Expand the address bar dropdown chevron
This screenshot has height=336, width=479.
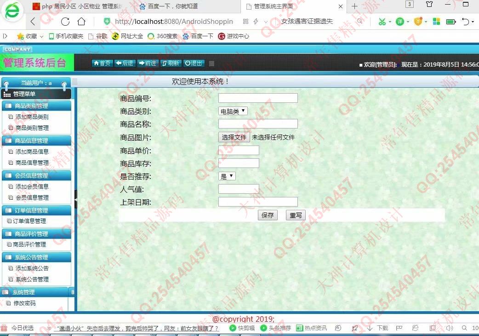(266, 22)
